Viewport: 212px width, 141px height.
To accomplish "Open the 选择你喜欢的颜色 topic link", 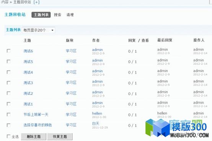I will 38,125.
